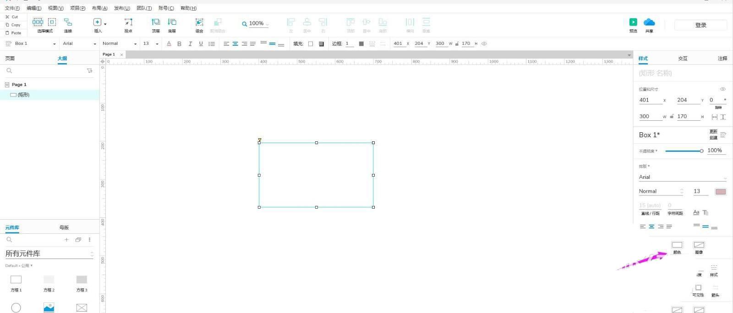Click the Group (组合) icon
The height and width of the screenshot is (313, 733).
(199, 22)
